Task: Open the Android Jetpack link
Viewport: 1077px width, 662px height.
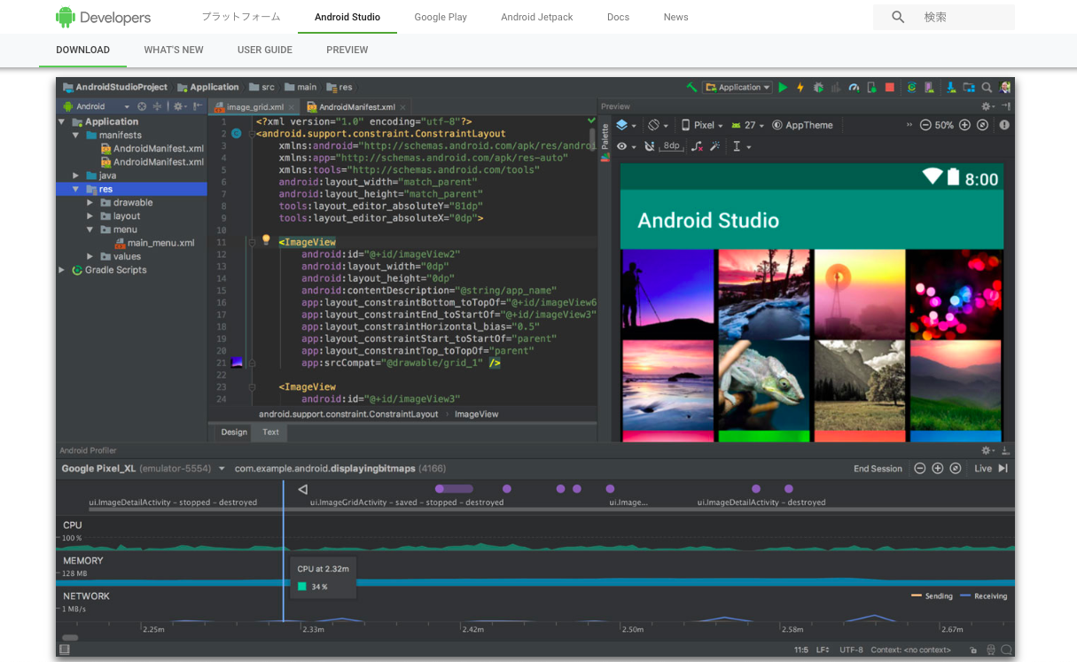Action: click(537, 17)
